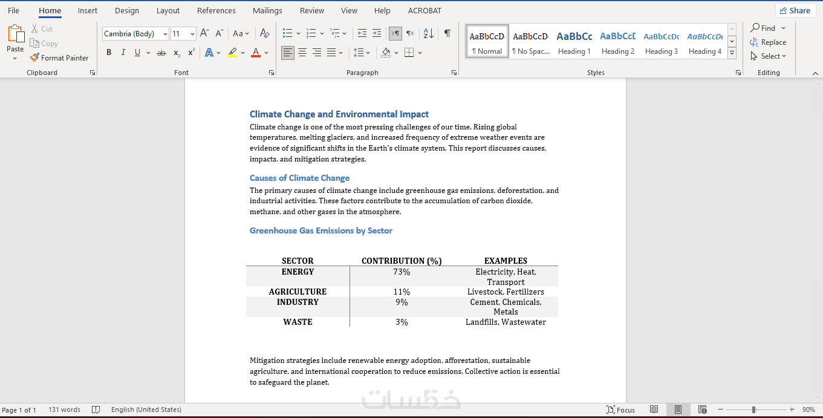
Task: Expand the Styles gallery more arrow
Action: (x=732, y=54)
